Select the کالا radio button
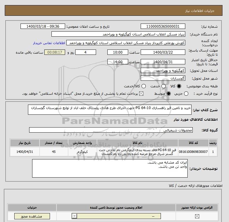Screen dimensions: 229x222 point(179,86)
